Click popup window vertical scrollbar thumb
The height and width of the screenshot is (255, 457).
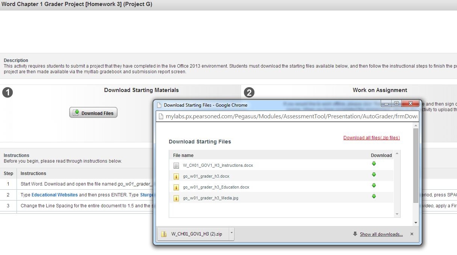click(x=415, y=165)
